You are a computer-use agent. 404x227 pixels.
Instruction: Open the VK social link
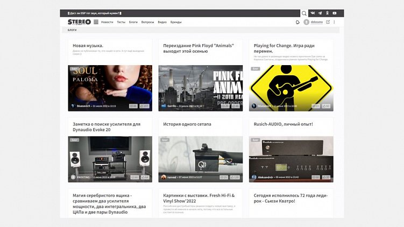point(313,13)
